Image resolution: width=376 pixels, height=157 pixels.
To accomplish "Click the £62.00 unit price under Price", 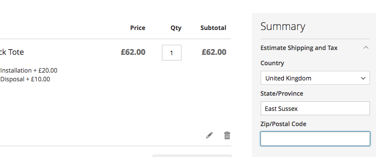I will (133, 52).
